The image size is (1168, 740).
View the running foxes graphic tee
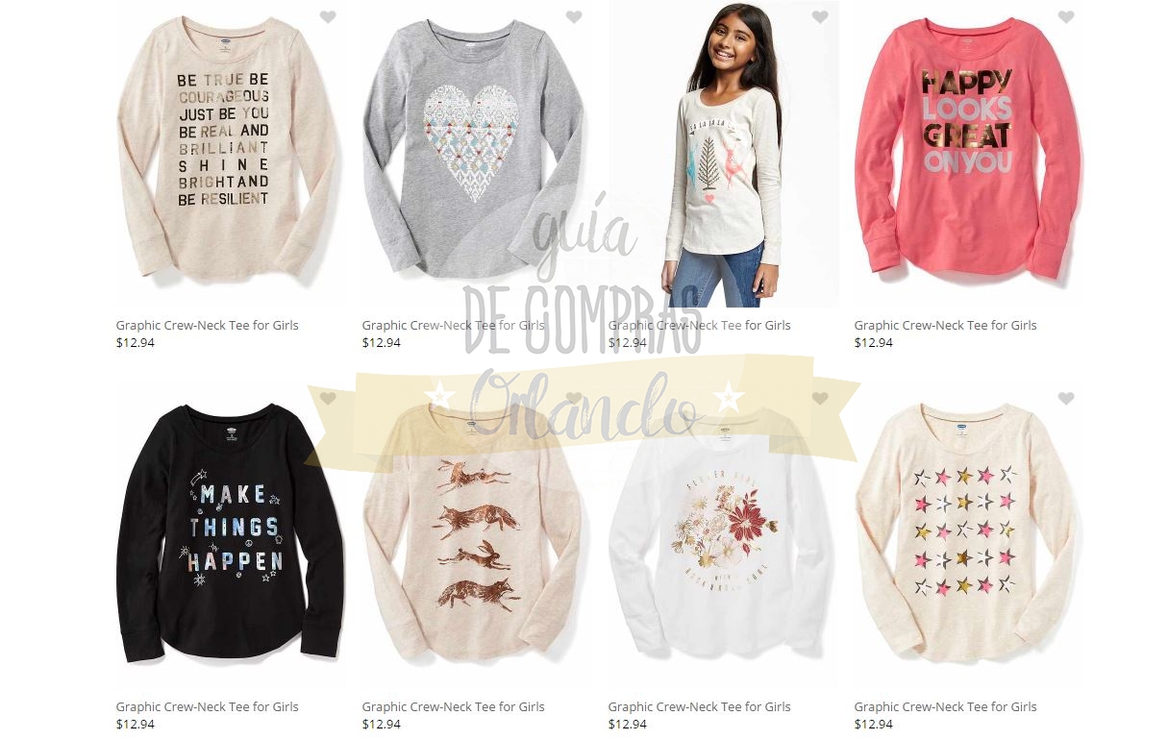tap(476, 535)
